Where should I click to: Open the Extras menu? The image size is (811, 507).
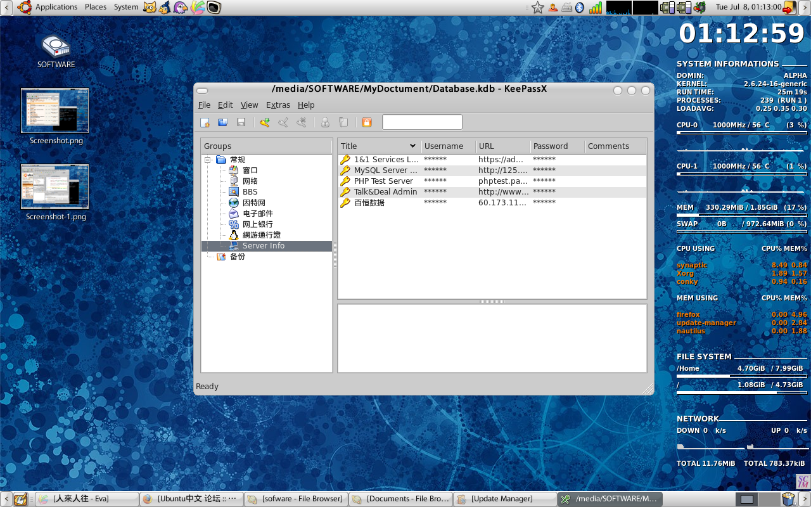coord(278,105)
